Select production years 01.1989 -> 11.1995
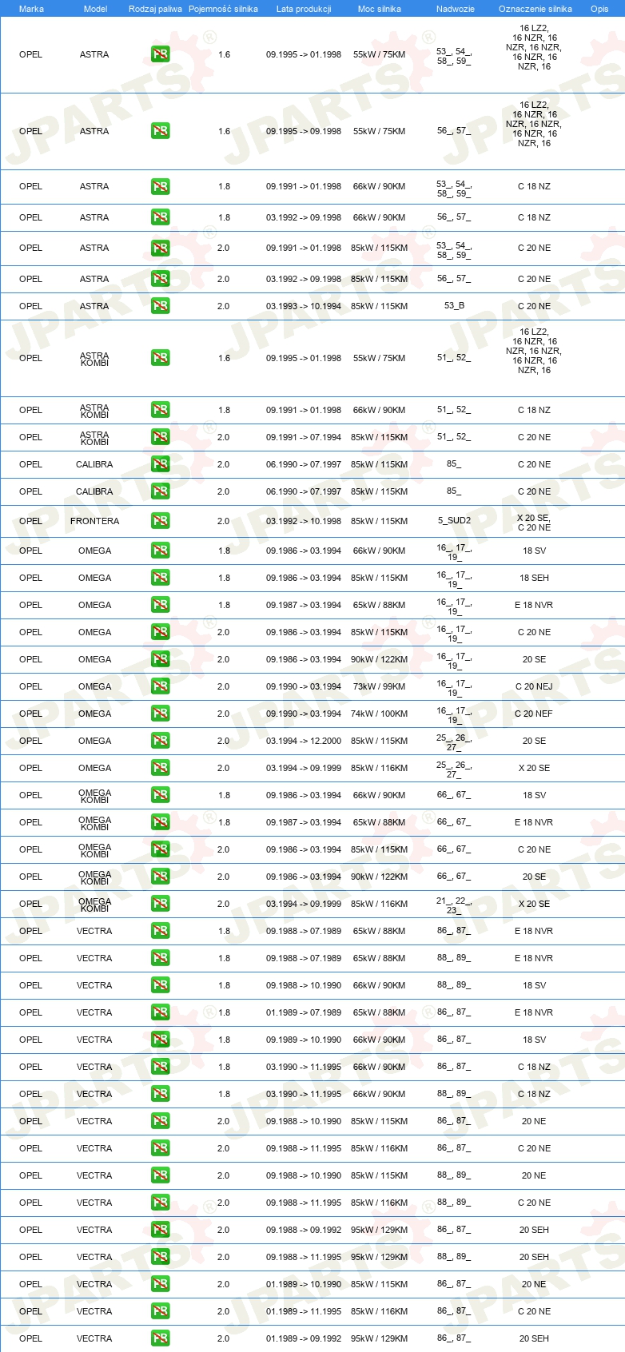625x1352 pixels. pyautogui.click(x=304, y=1311)
